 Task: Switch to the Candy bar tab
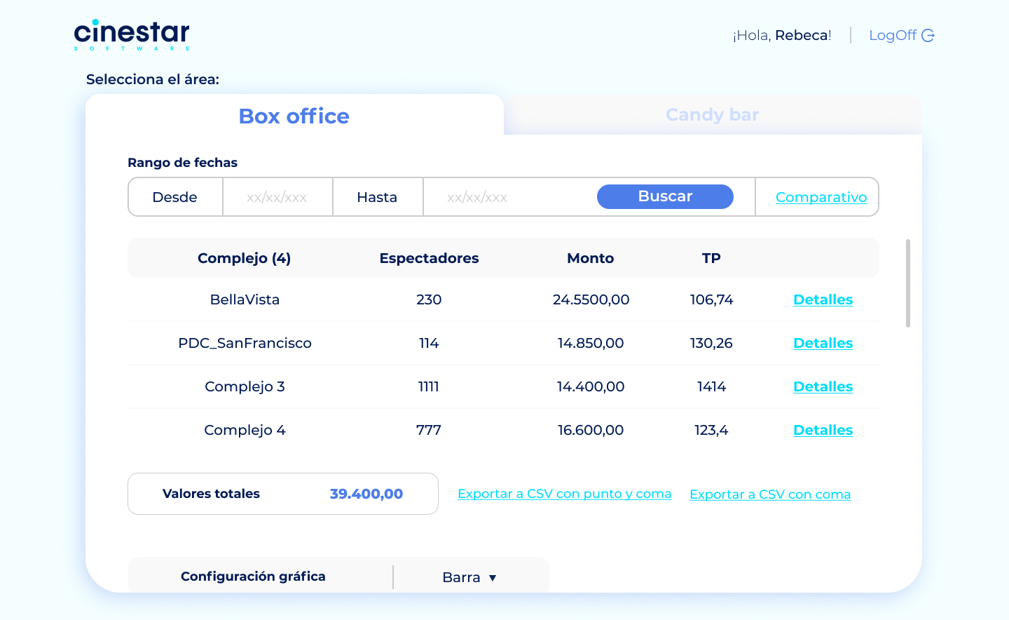[x=712, y=115]
